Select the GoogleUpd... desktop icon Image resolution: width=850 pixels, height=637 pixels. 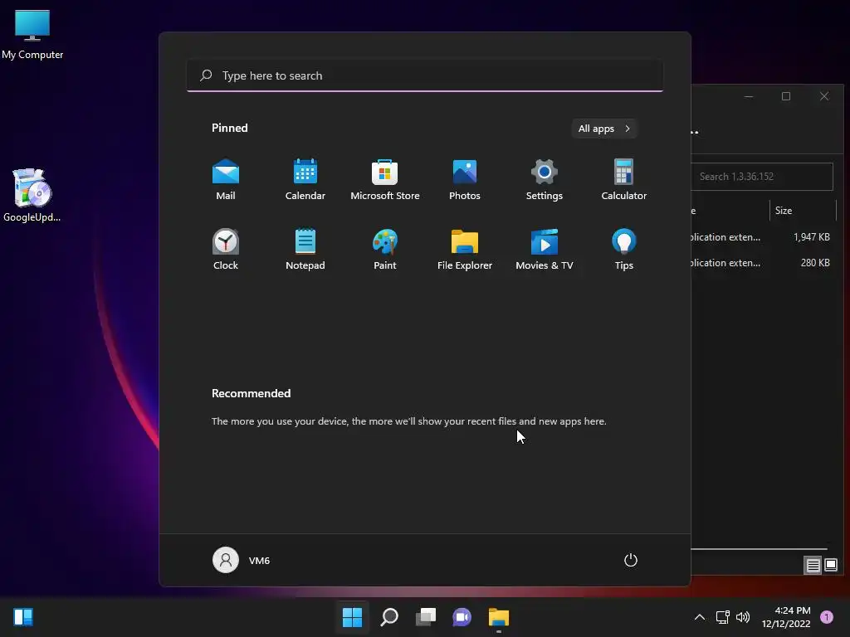pyautogui.click(x=32, y=195)
